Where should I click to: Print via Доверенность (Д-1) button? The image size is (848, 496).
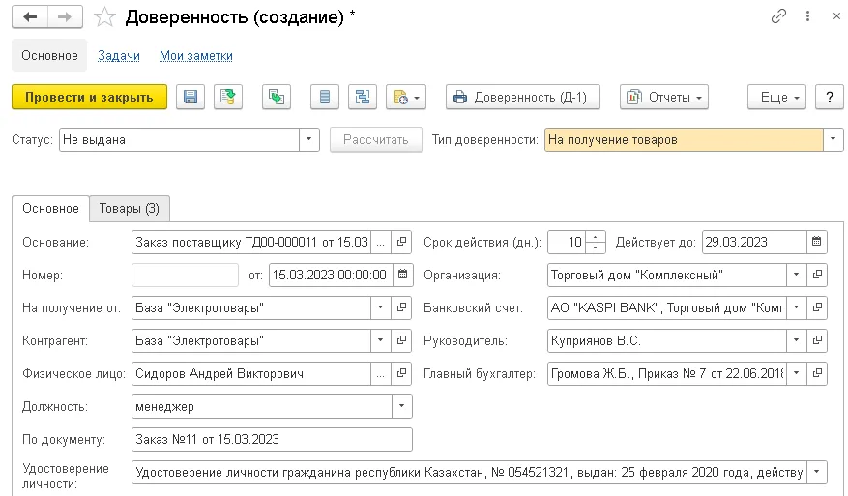523,98
